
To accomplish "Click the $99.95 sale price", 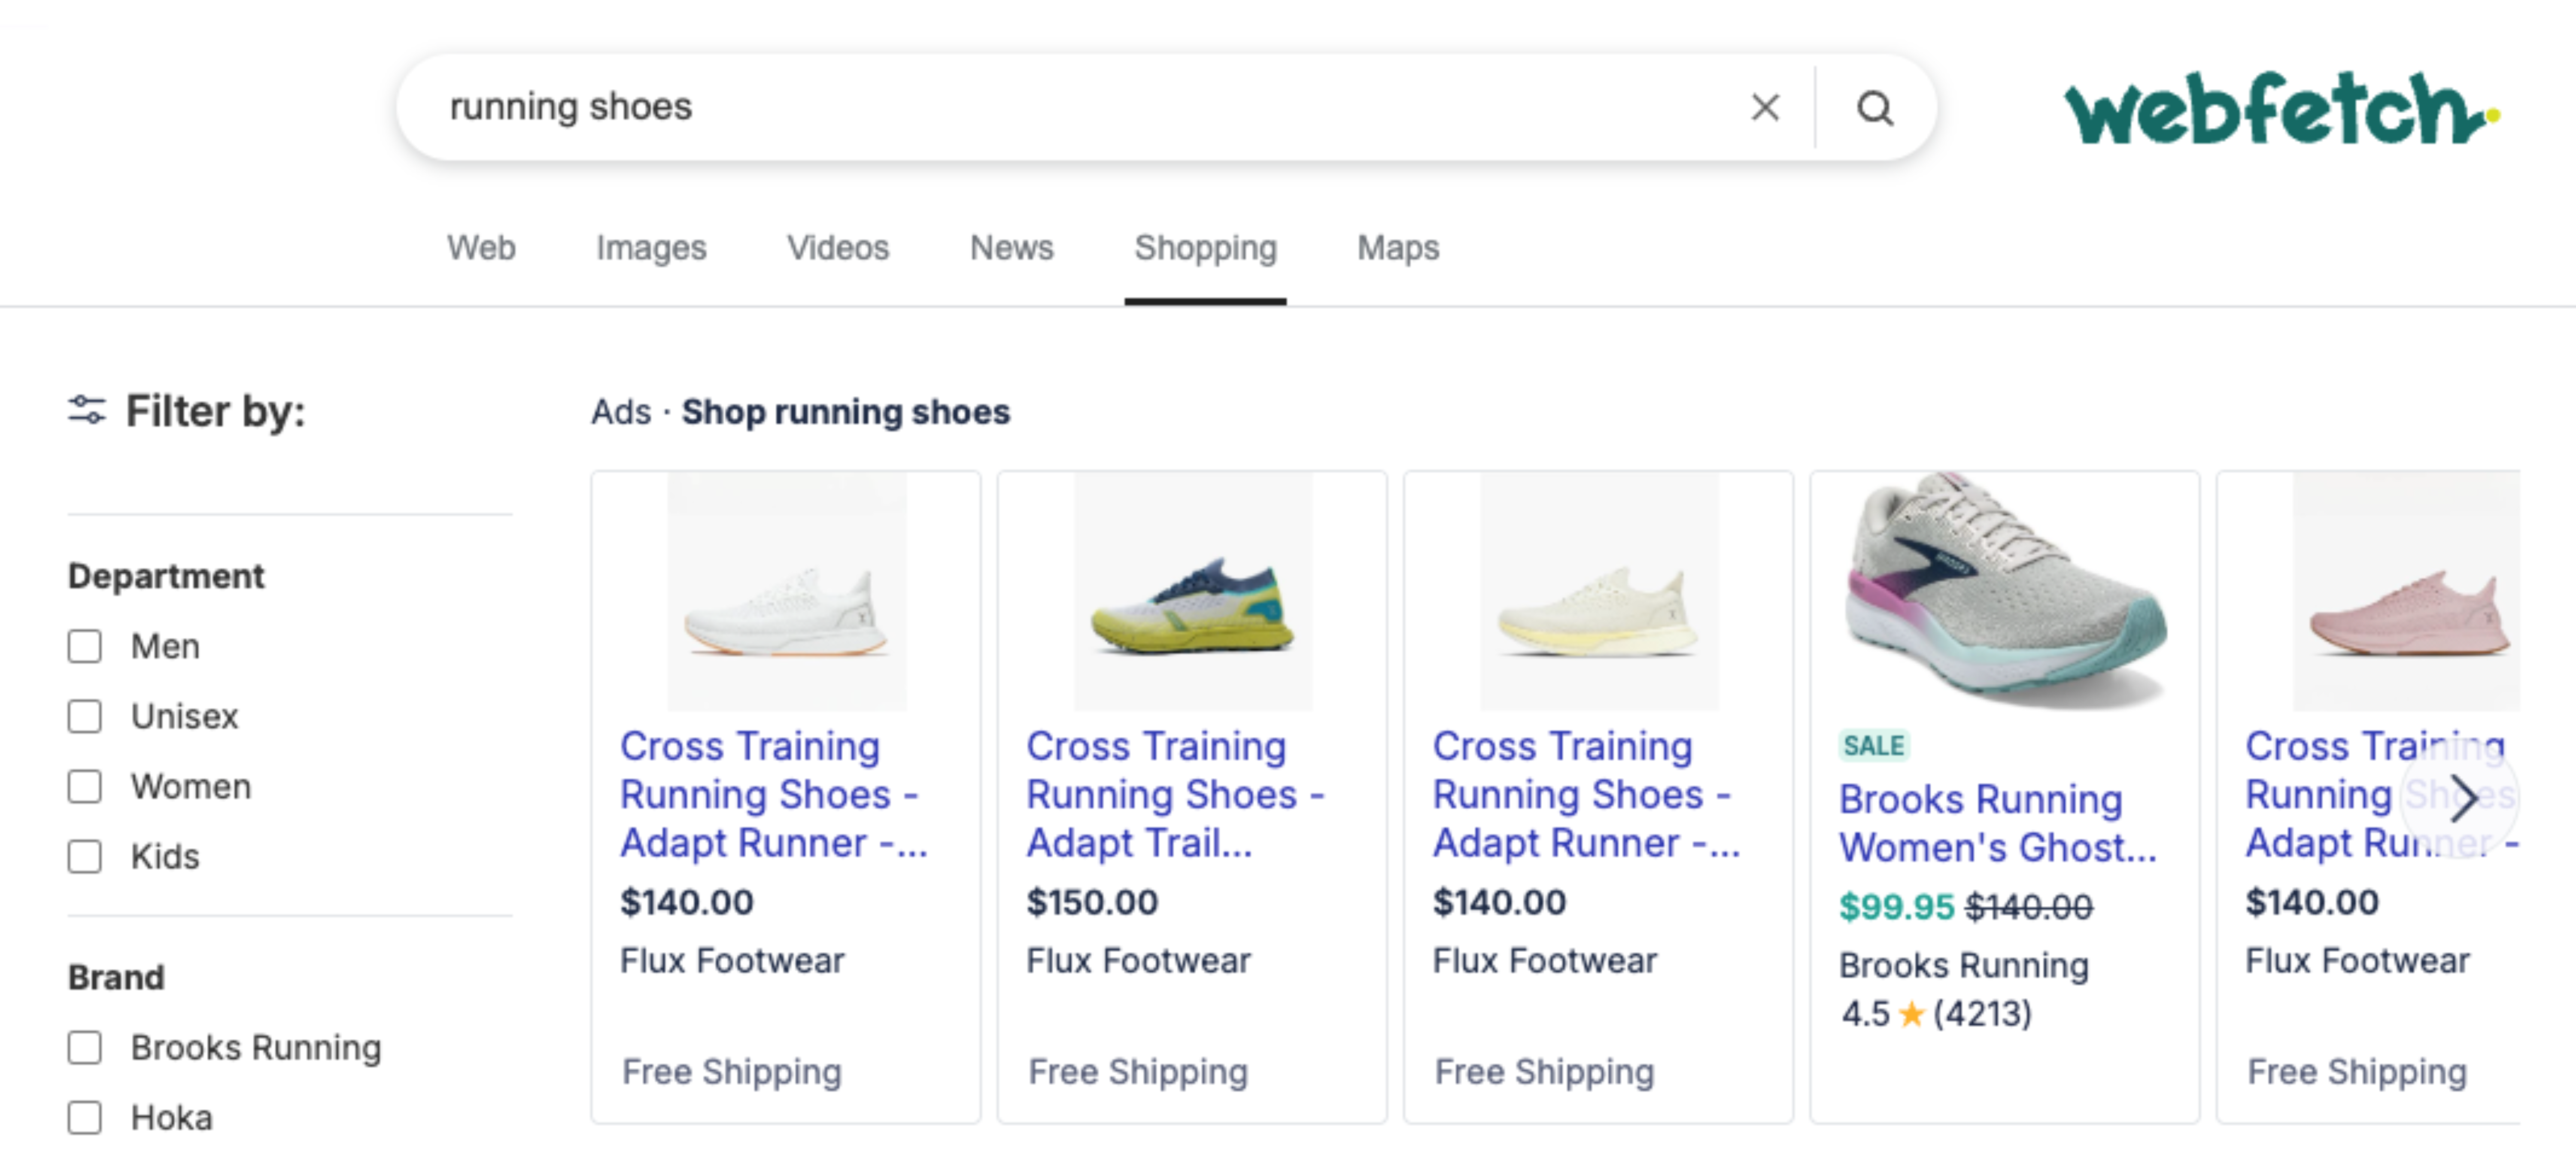I will tap(1896, 907).
